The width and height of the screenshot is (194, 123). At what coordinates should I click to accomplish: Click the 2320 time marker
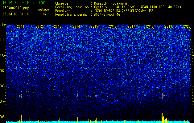(x=187, y=26)
